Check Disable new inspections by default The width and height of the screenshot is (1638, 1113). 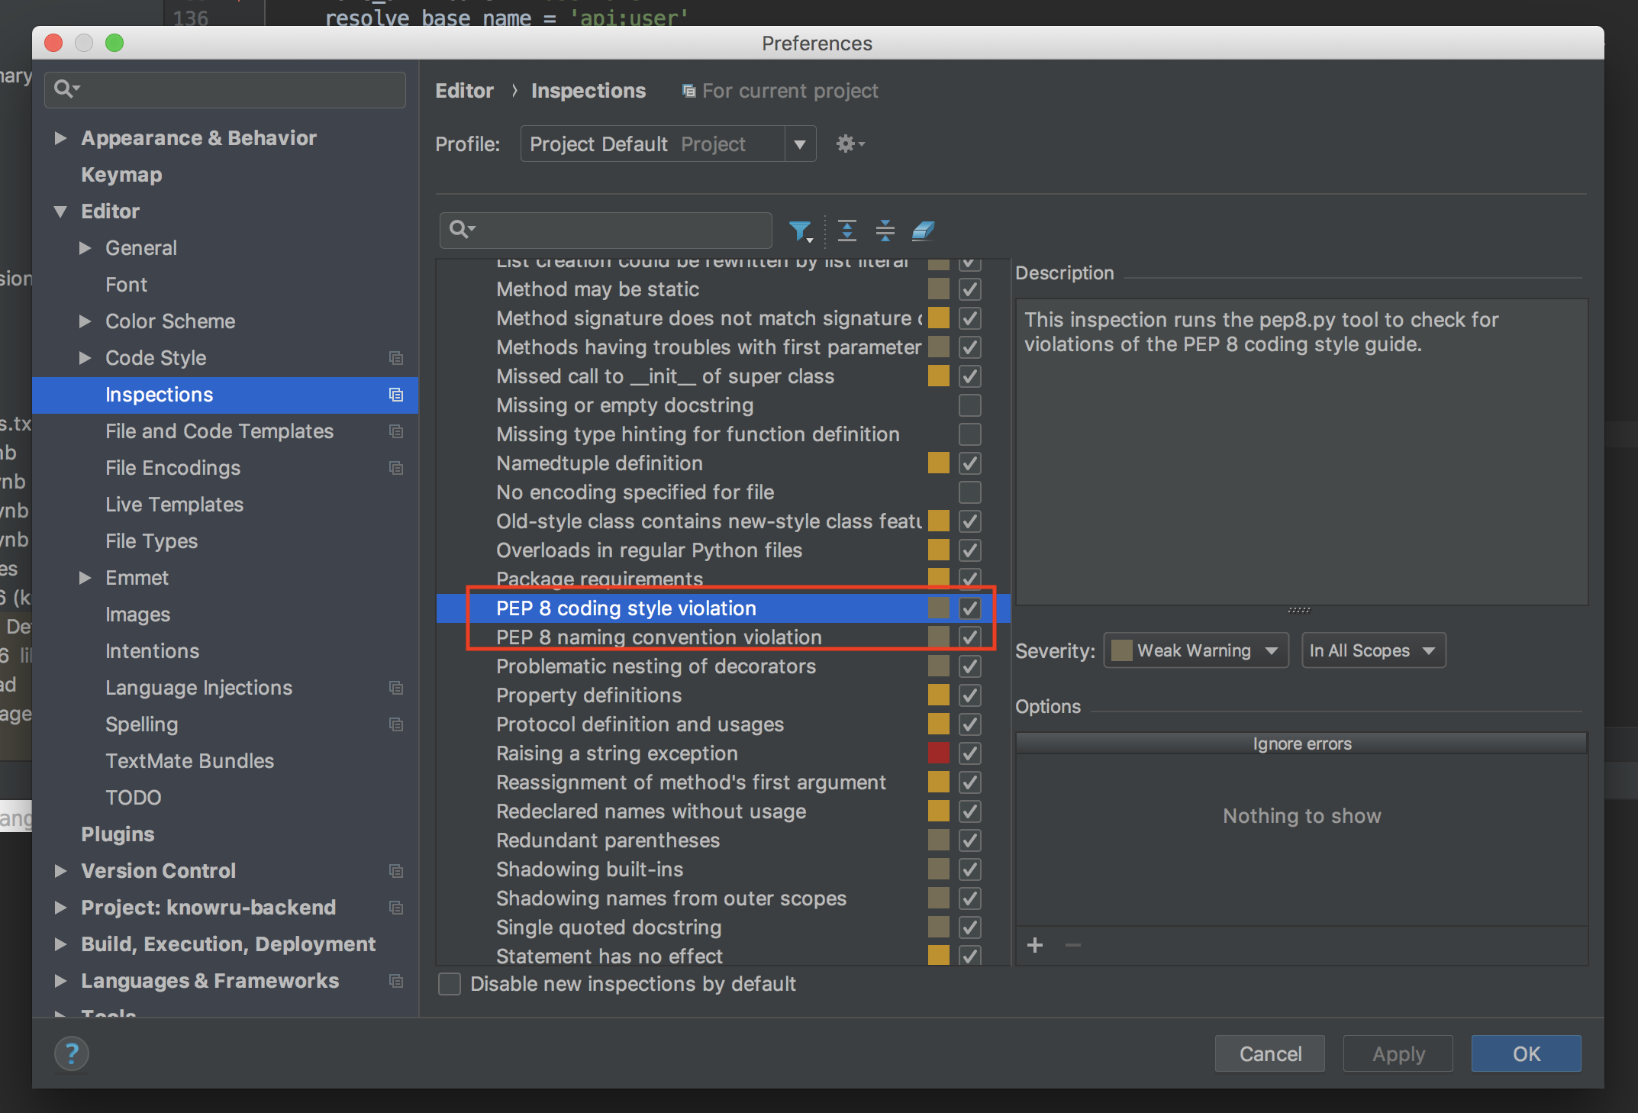click(x=450, y=984)
